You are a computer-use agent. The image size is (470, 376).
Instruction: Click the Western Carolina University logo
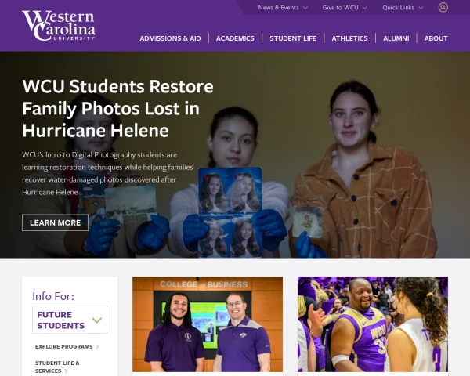59,26
